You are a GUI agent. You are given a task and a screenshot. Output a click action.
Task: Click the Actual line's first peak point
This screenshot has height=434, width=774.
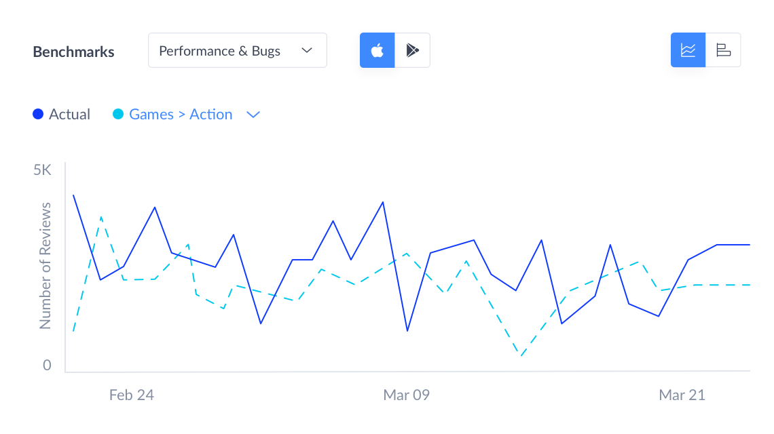73,195
